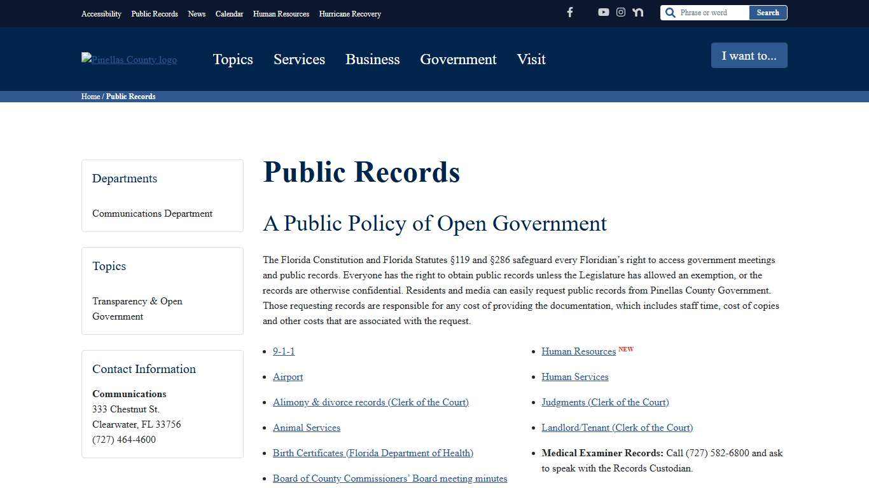Viewport: 869px width, 488px height.
Task: Expand the Topics navigation dropdown
Action: pyautogui.click(x=233, y=59)
